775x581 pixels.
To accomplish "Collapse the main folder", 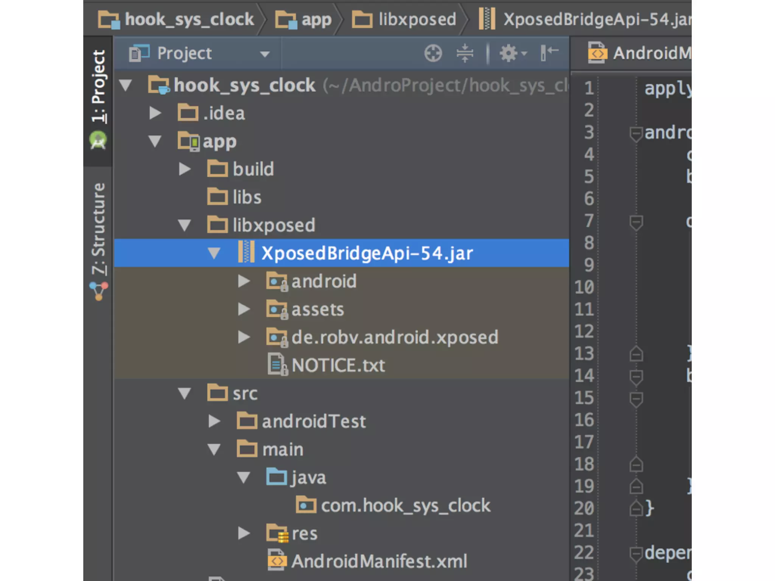I will tap(214, 450).
